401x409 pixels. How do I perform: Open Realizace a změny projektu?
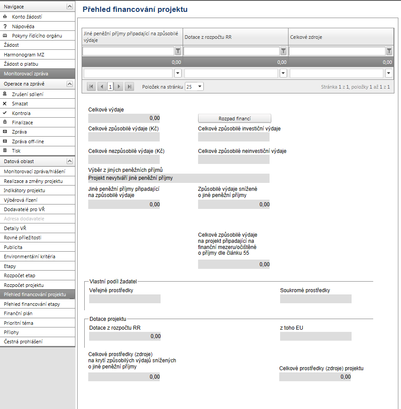pos(37,181)
